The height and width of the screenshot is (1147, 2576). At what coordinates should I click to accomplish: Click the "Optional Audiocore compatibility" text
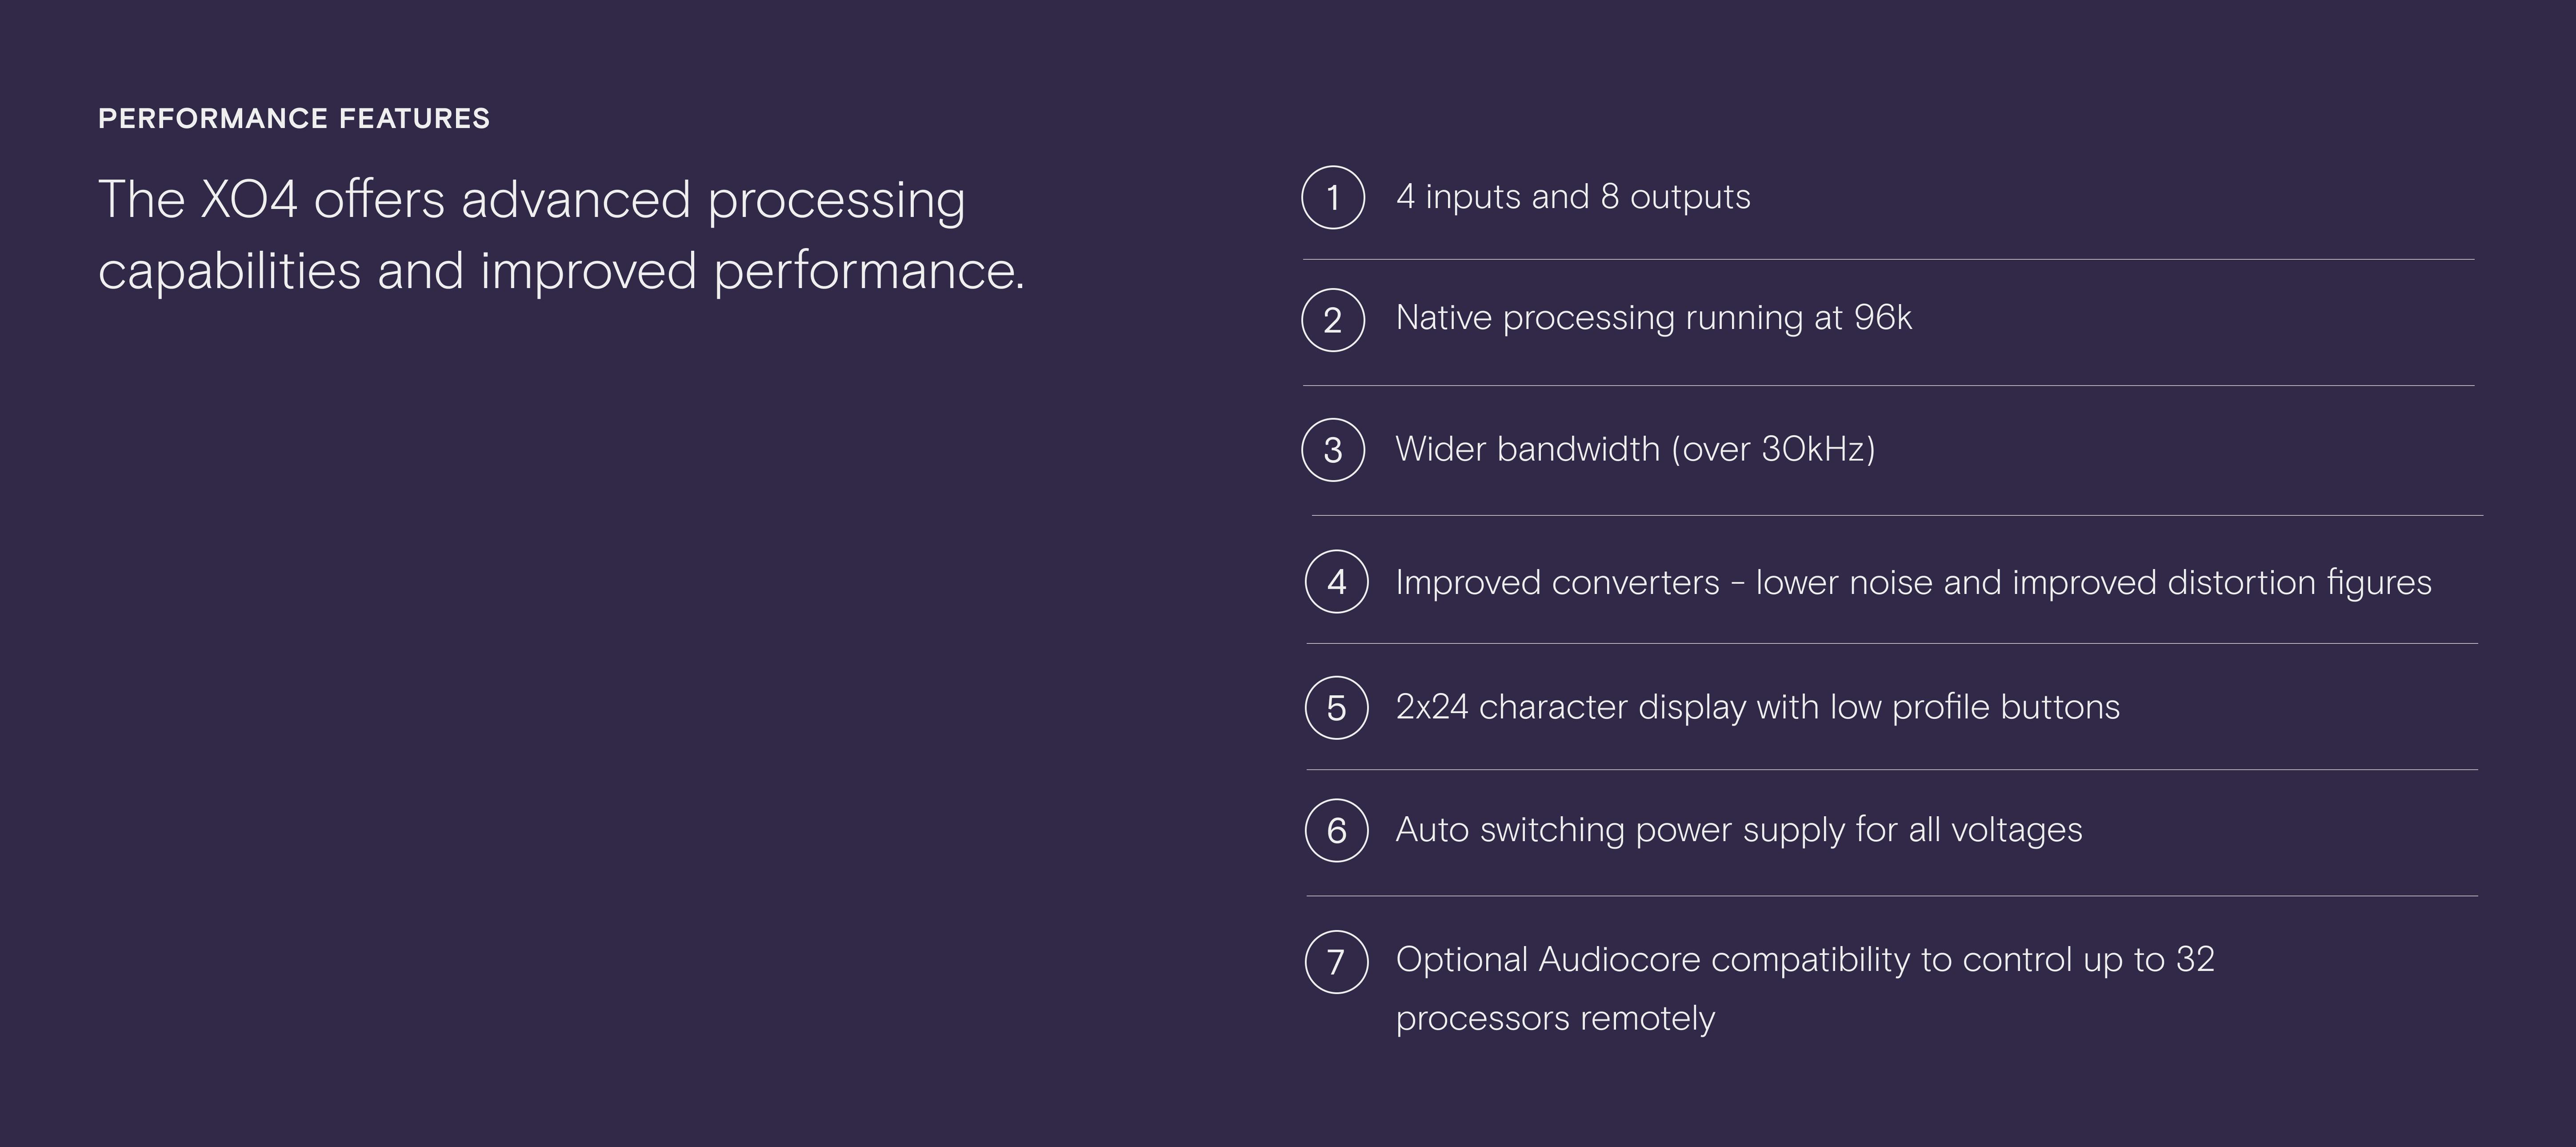click(1804, 960)
